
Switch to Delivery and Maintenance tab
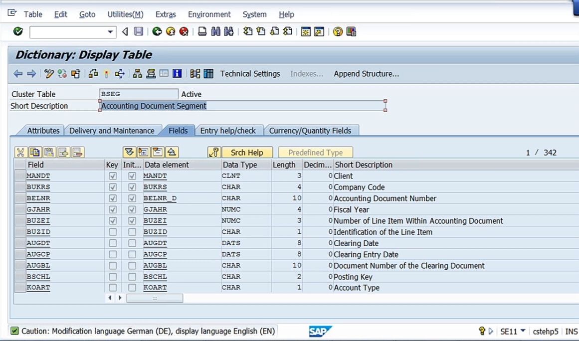coord(112,131)
